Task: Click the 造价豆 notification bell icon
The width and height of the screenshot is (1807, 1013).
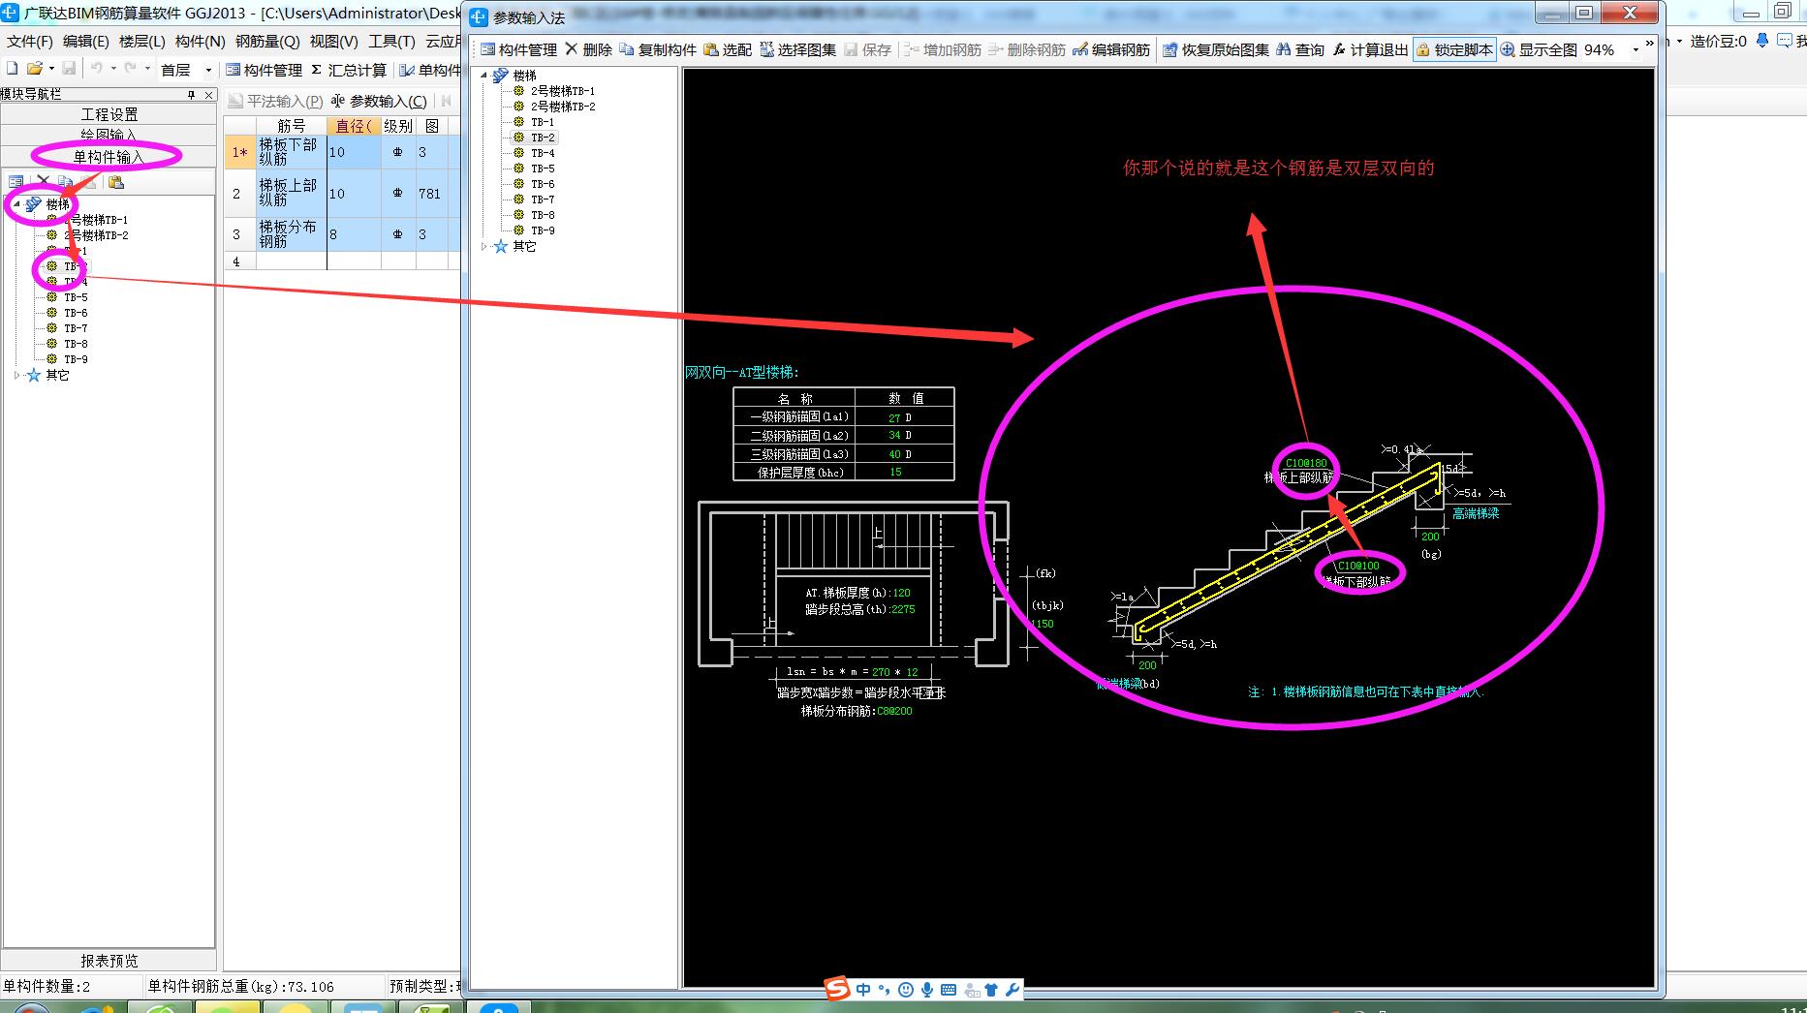Action: [1761, 41]
